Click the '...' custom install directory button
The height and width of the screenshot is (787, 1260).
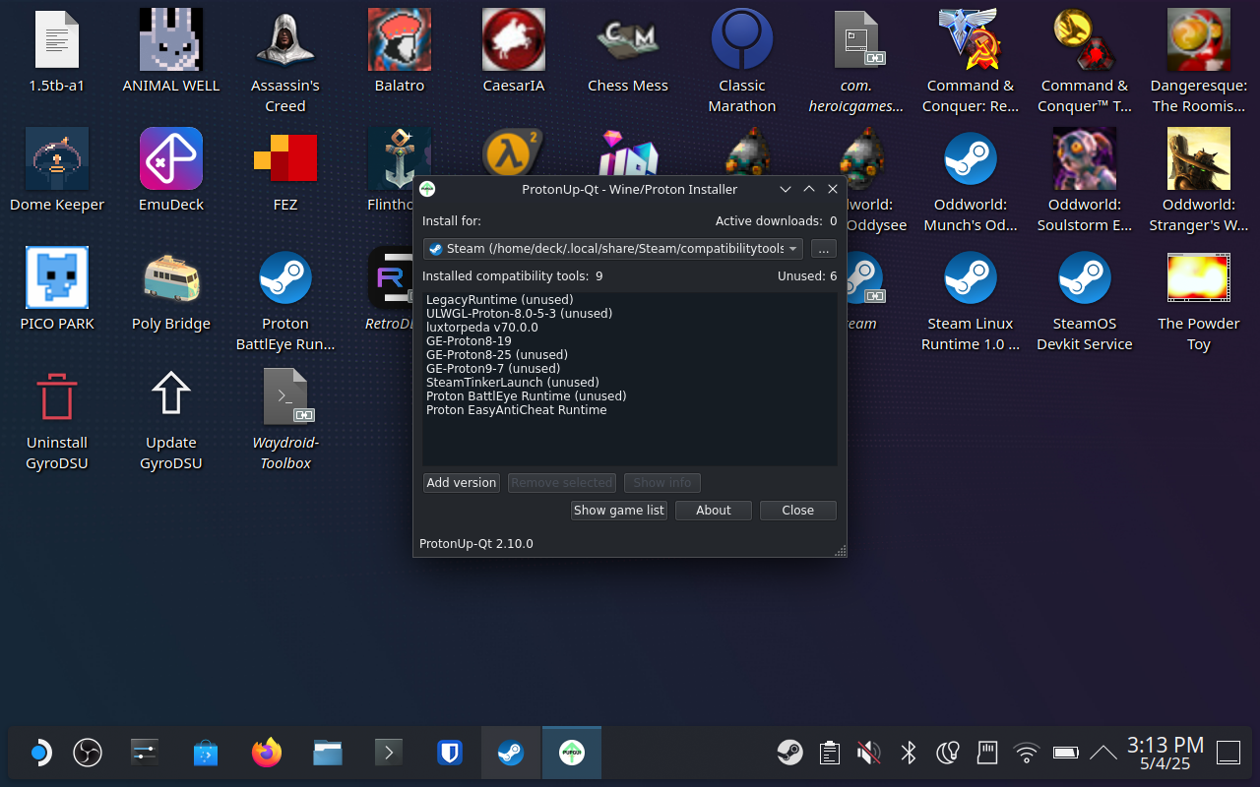pyautogui.click(x=824, y=249)
